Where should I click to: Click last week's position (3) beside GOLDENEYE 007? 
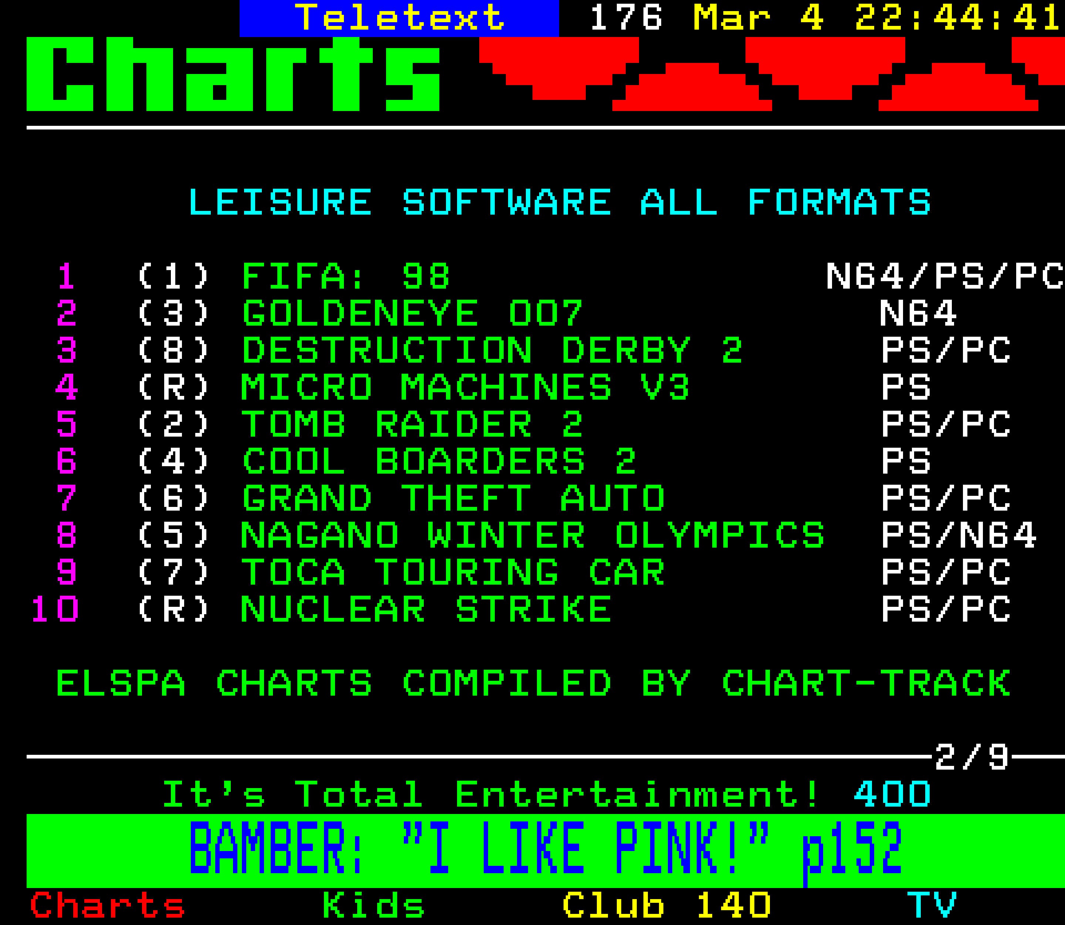tap(173, 313)
